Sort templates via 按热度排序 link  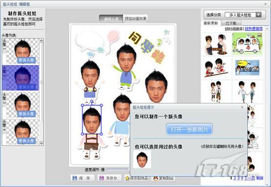pos(254,29)
